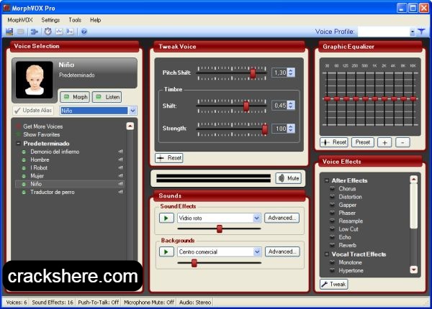The height and width of the screenshot is (309, 432).
Task: Click bars icon beside Mujer
Action: [x=121, y=175]
